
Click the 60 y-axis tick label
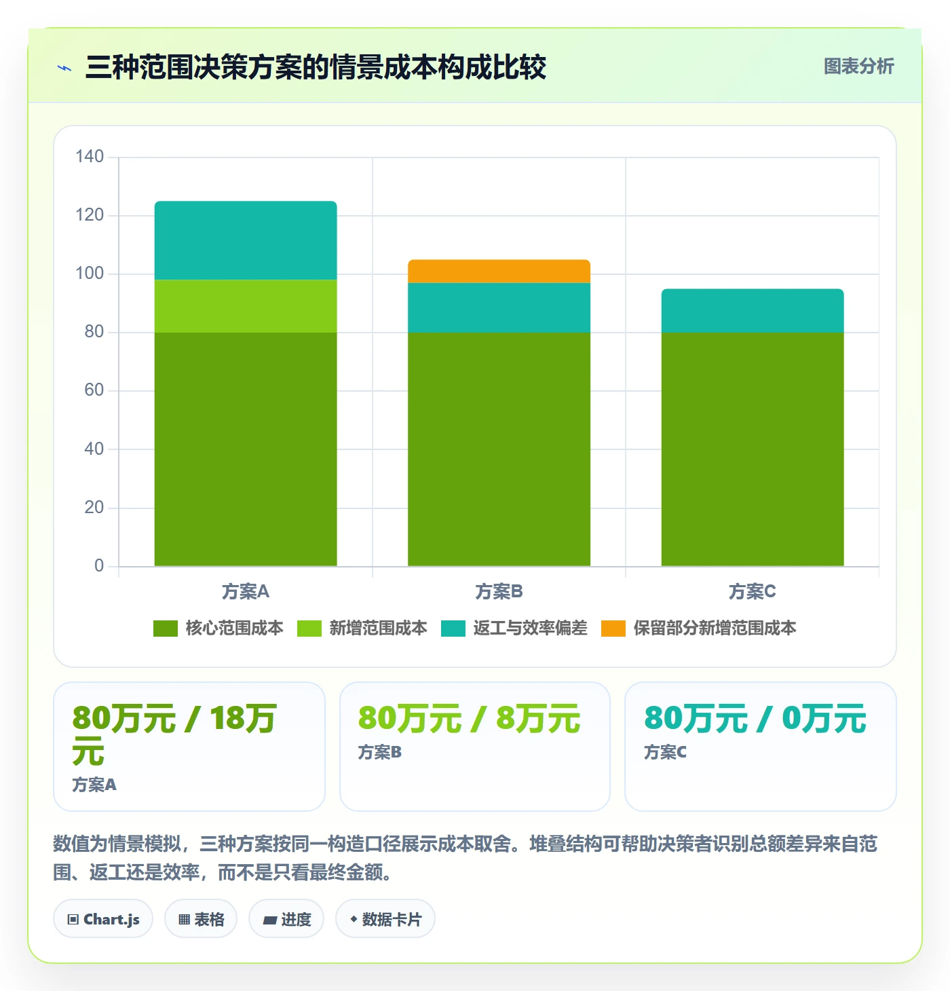coord(94,390)
